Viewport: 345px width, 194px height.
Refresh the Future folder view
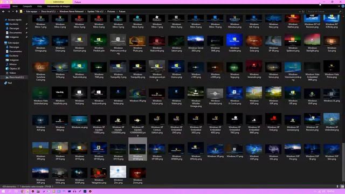tap(303, 11)
